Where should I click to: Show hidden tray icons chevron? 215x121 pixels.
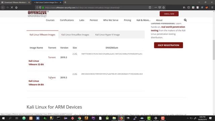pyautogui.click(x=188, y=118)
